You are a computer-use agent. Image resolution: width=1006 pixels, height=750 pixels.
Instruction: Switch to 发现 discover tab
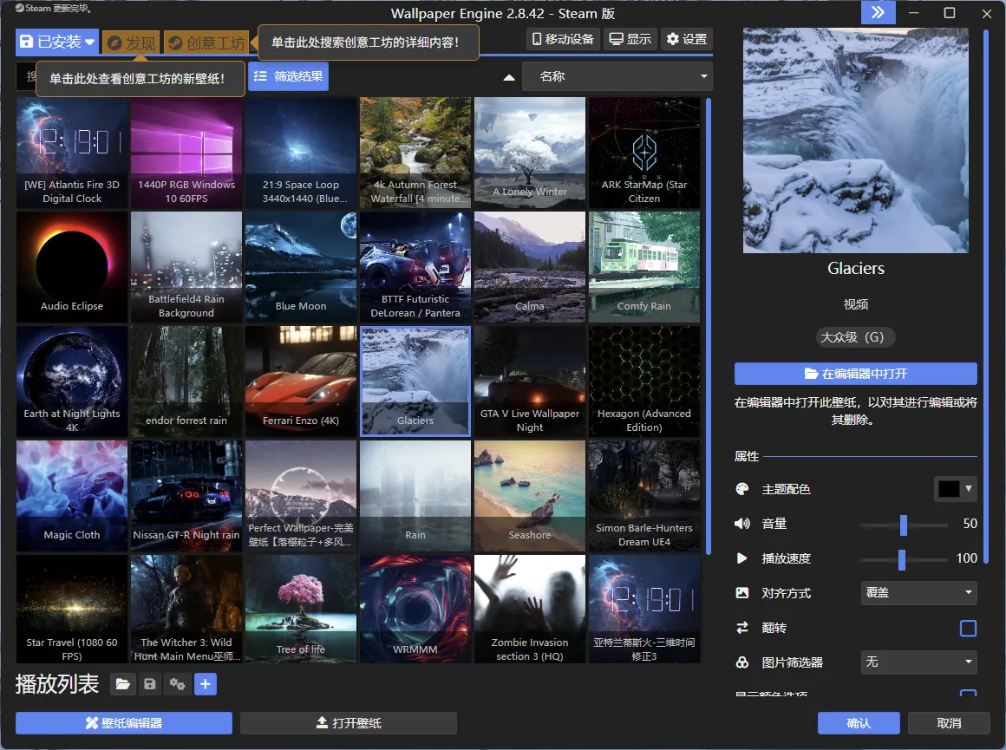point(132,43)
